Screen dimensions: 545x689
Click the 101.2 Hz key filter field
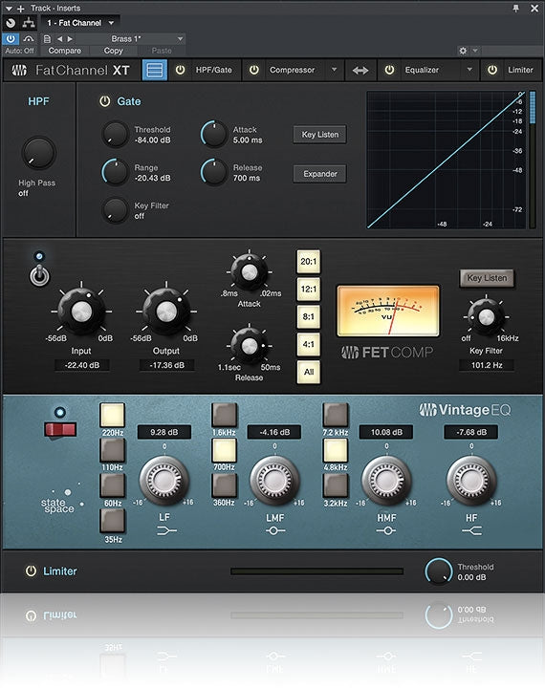pyautogui.click(x=487, y=365)
